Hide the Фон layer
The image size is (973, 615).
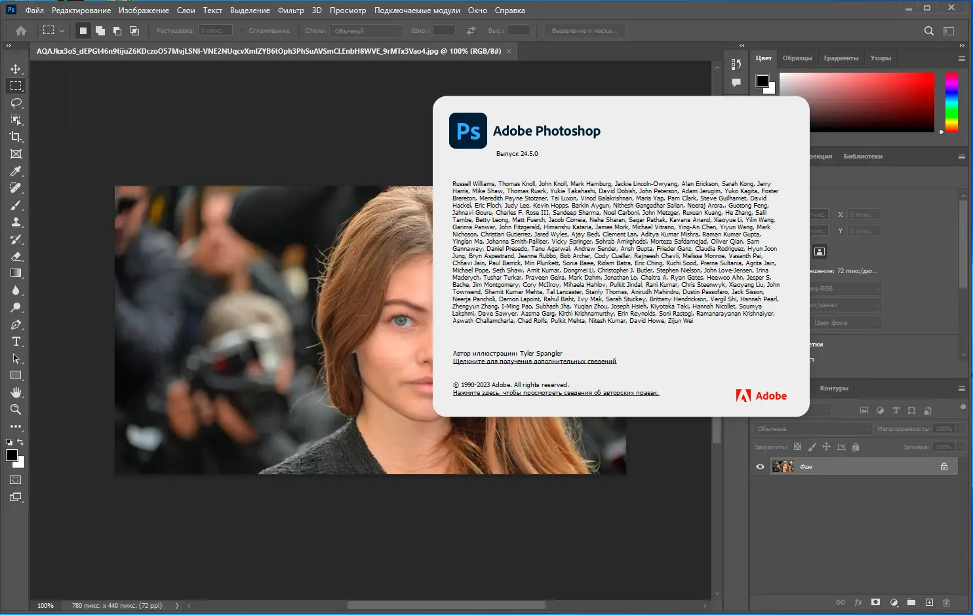pos(760,466)
